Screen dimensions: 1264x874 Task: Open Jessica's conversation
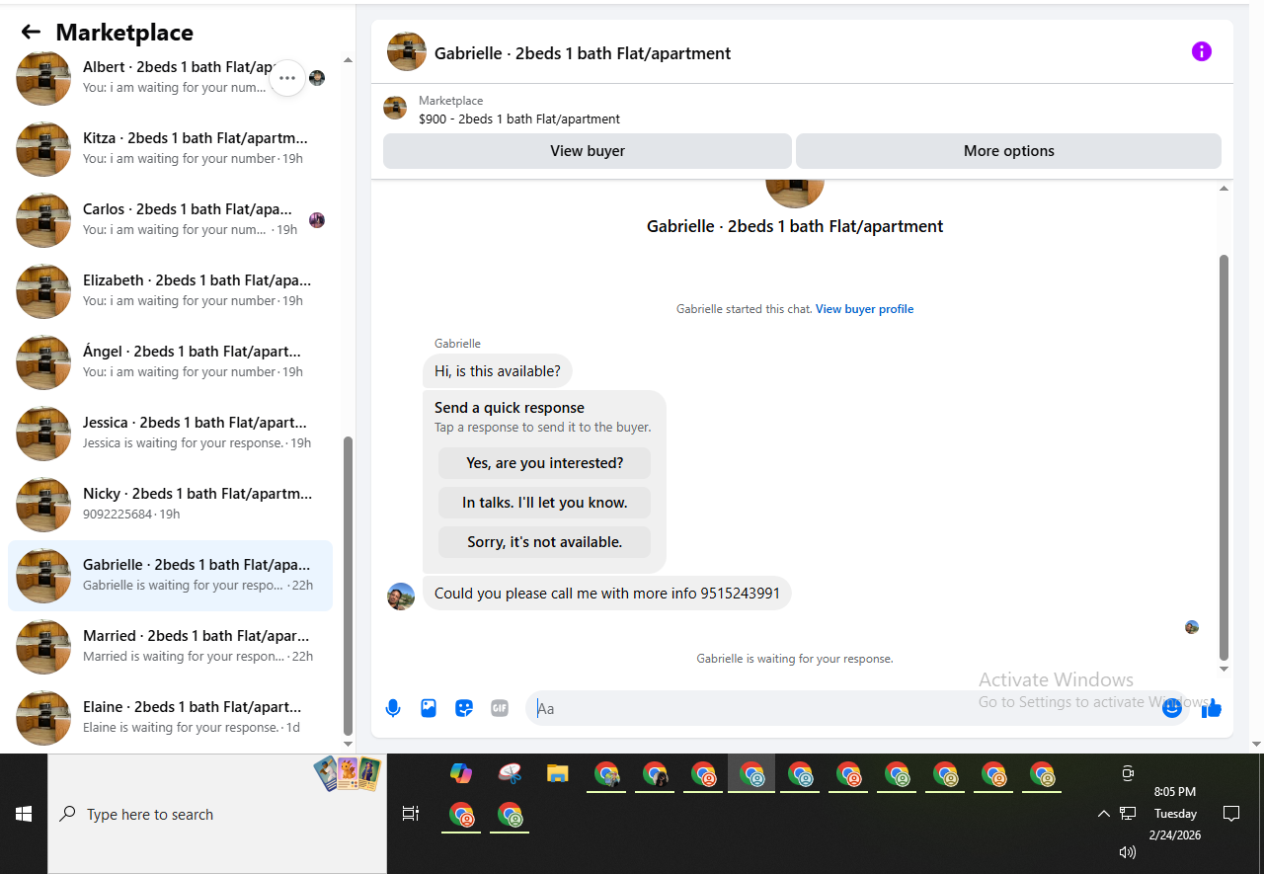tap(170, 434)
